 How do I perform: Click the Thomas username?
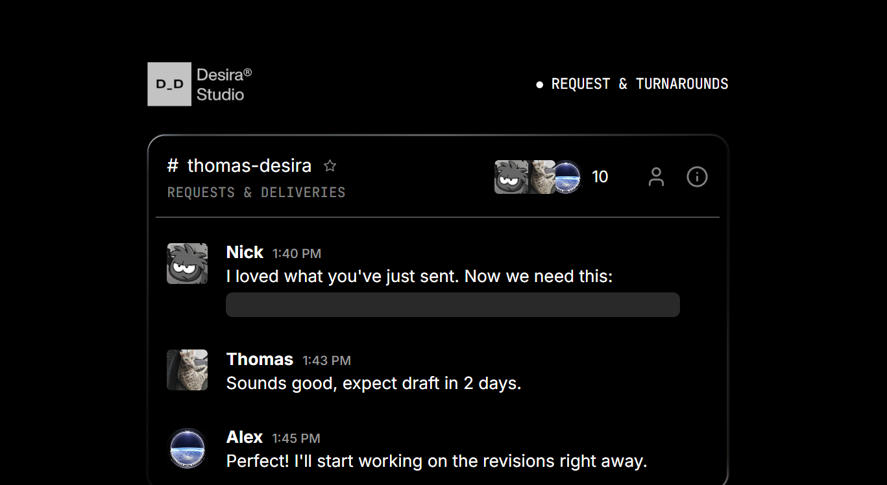pos(260,359)
